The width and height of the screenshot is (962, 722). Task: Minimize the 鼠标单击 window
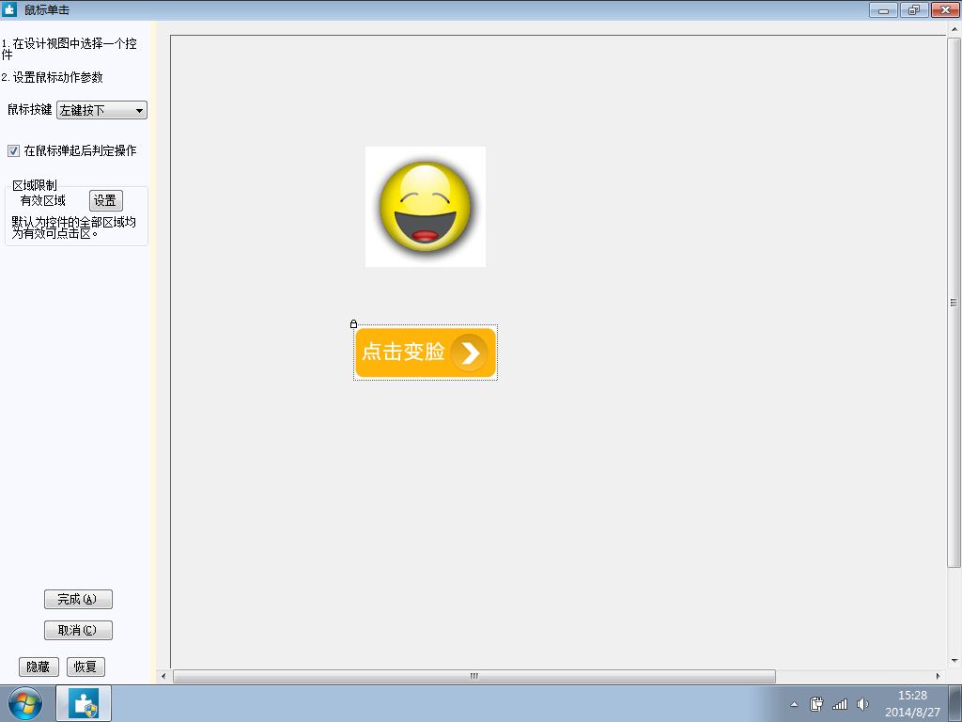coord(883,9)
